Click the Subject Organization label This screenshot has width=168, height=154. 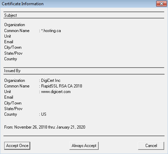(x=15, y=25)
